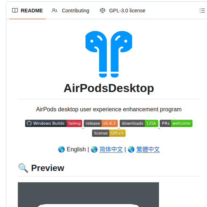Click the dark preview screenshot image
The height and width of the screenshot is (207, 207).
point(88,195)
